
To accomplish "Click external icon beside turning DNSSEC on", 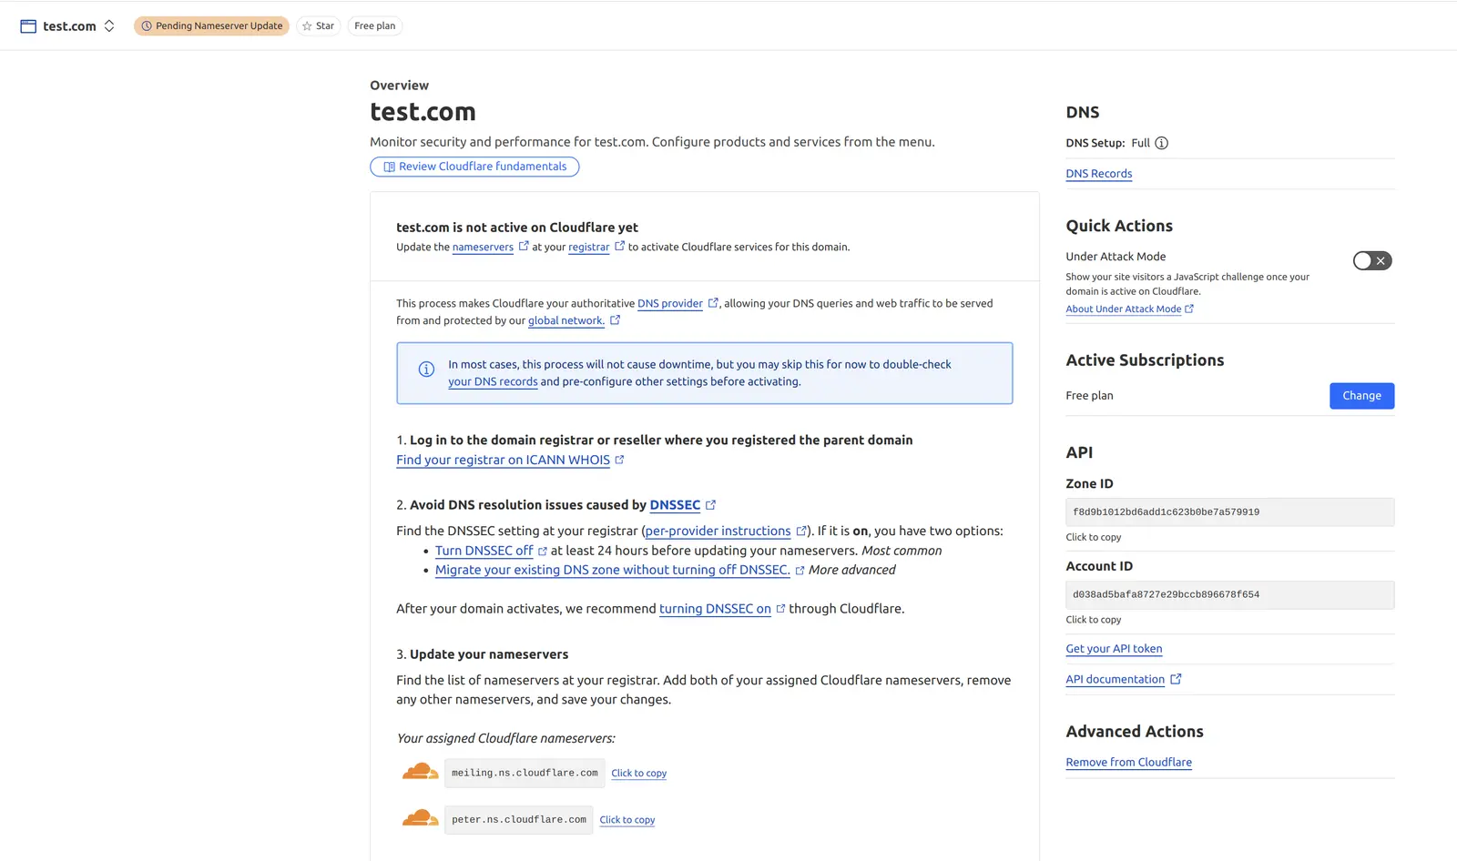I will [x=780, y=608].
